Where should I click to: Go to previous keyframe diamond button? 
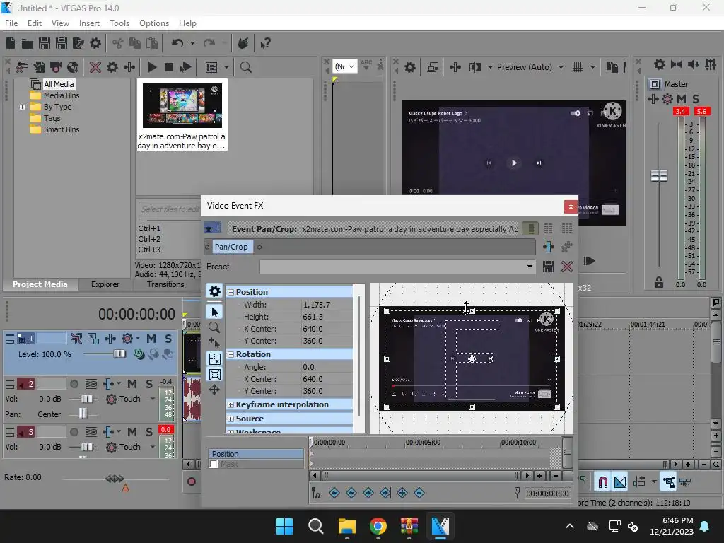pos(351,493)
